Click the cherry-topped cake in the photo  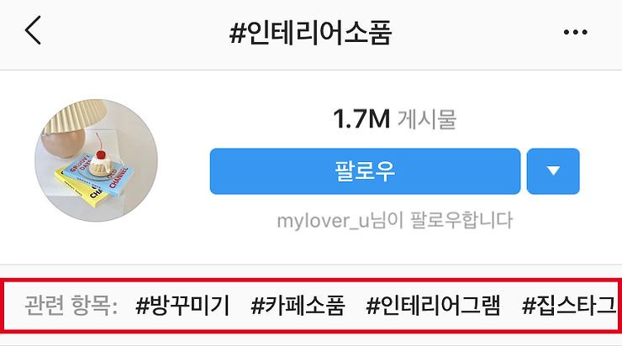click(101, 162)
